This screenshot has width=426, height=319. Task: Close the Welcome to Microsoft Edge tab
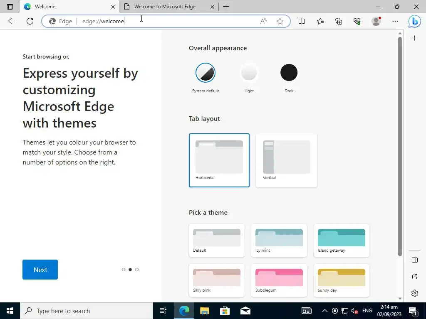(x=213, y=7)
